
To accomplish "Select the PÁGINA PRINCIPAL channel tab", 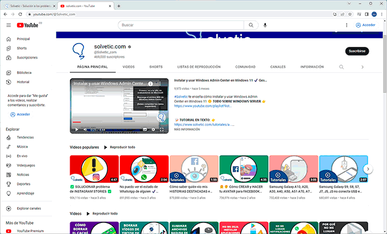I will pyautogui.click(x=92, y=67).
